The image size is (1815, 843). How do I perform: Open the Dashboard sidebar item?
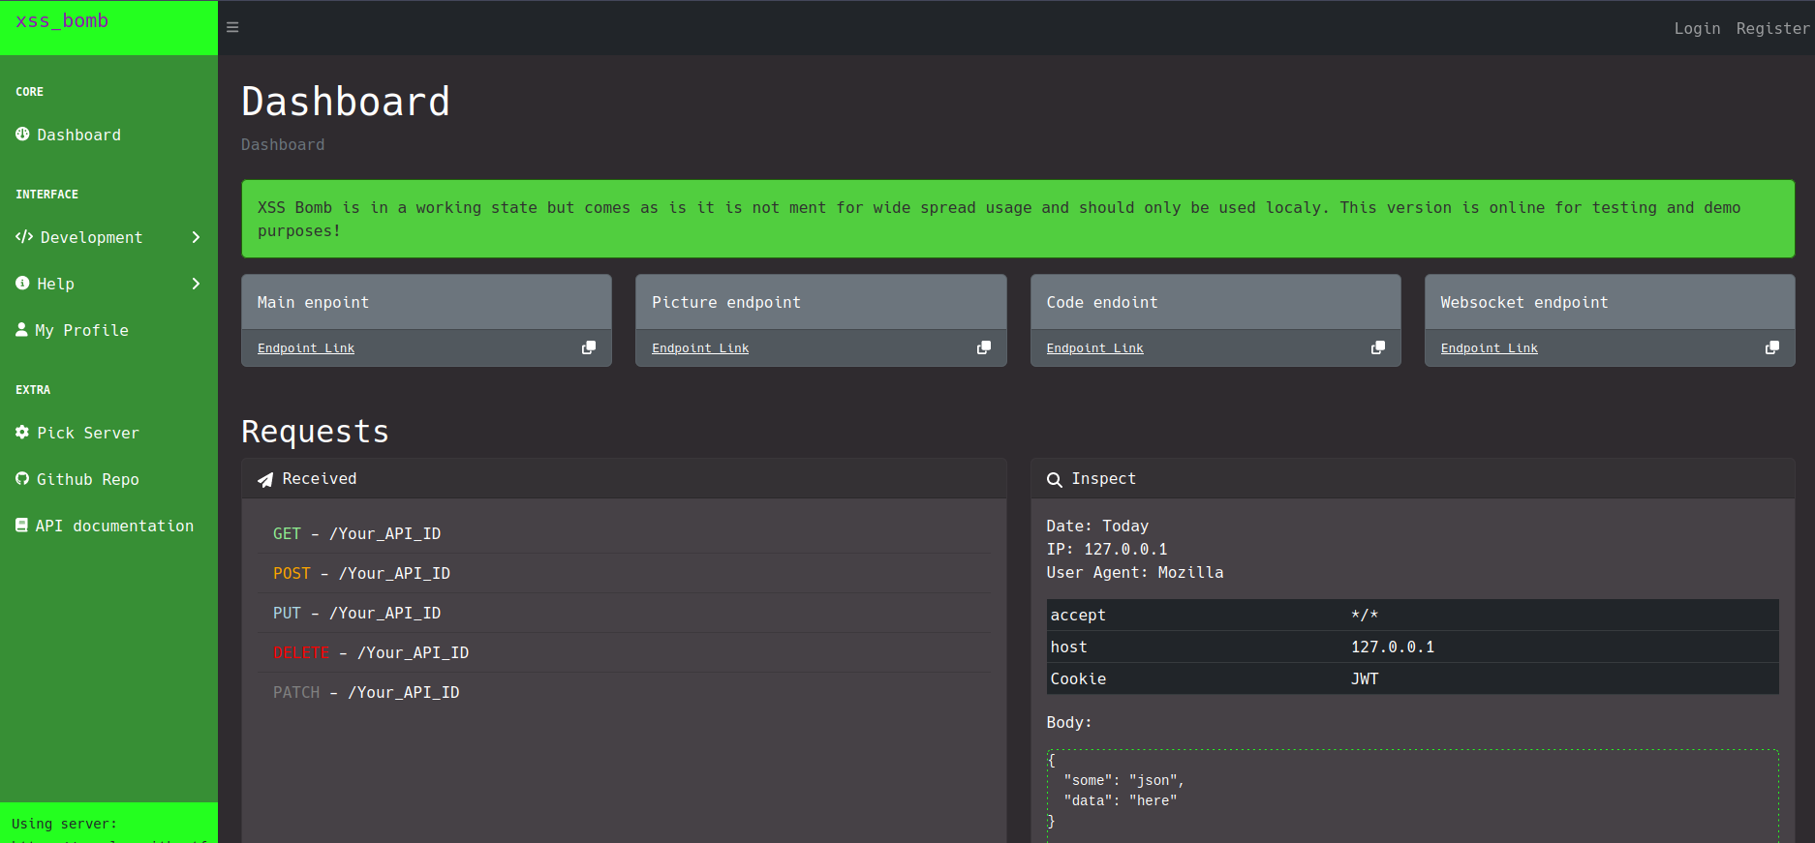[78, 135]
